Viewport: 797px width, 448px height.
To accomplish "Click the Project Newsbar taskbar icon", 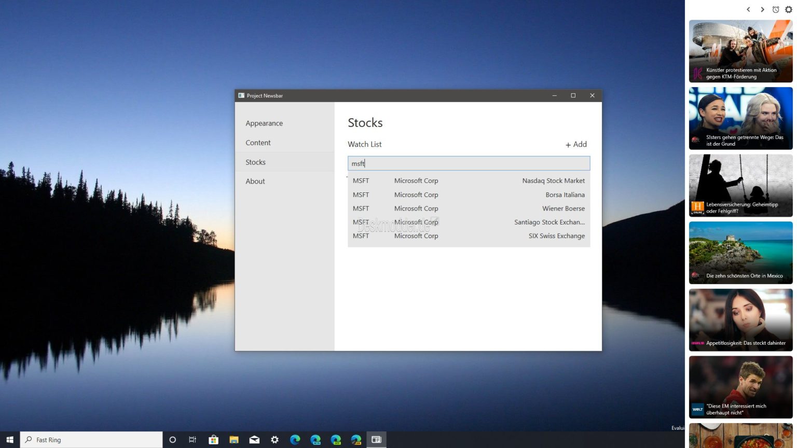I will (376, 440).
